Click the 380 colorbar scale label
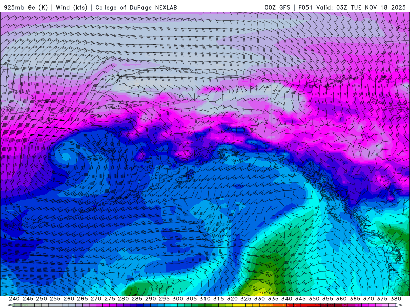Viewport: 410px width, 308px height. point(396,299)
